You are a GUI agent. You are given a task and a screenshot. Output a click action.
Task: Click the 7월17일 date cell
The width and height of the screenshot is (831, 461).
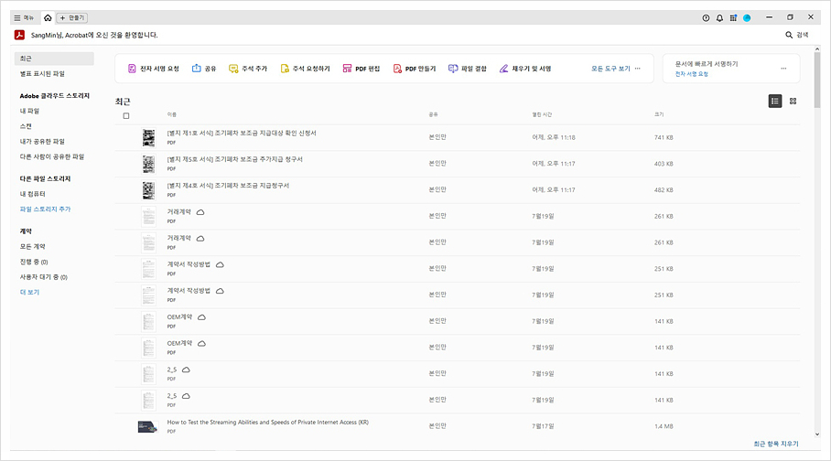tap(544, 426)
